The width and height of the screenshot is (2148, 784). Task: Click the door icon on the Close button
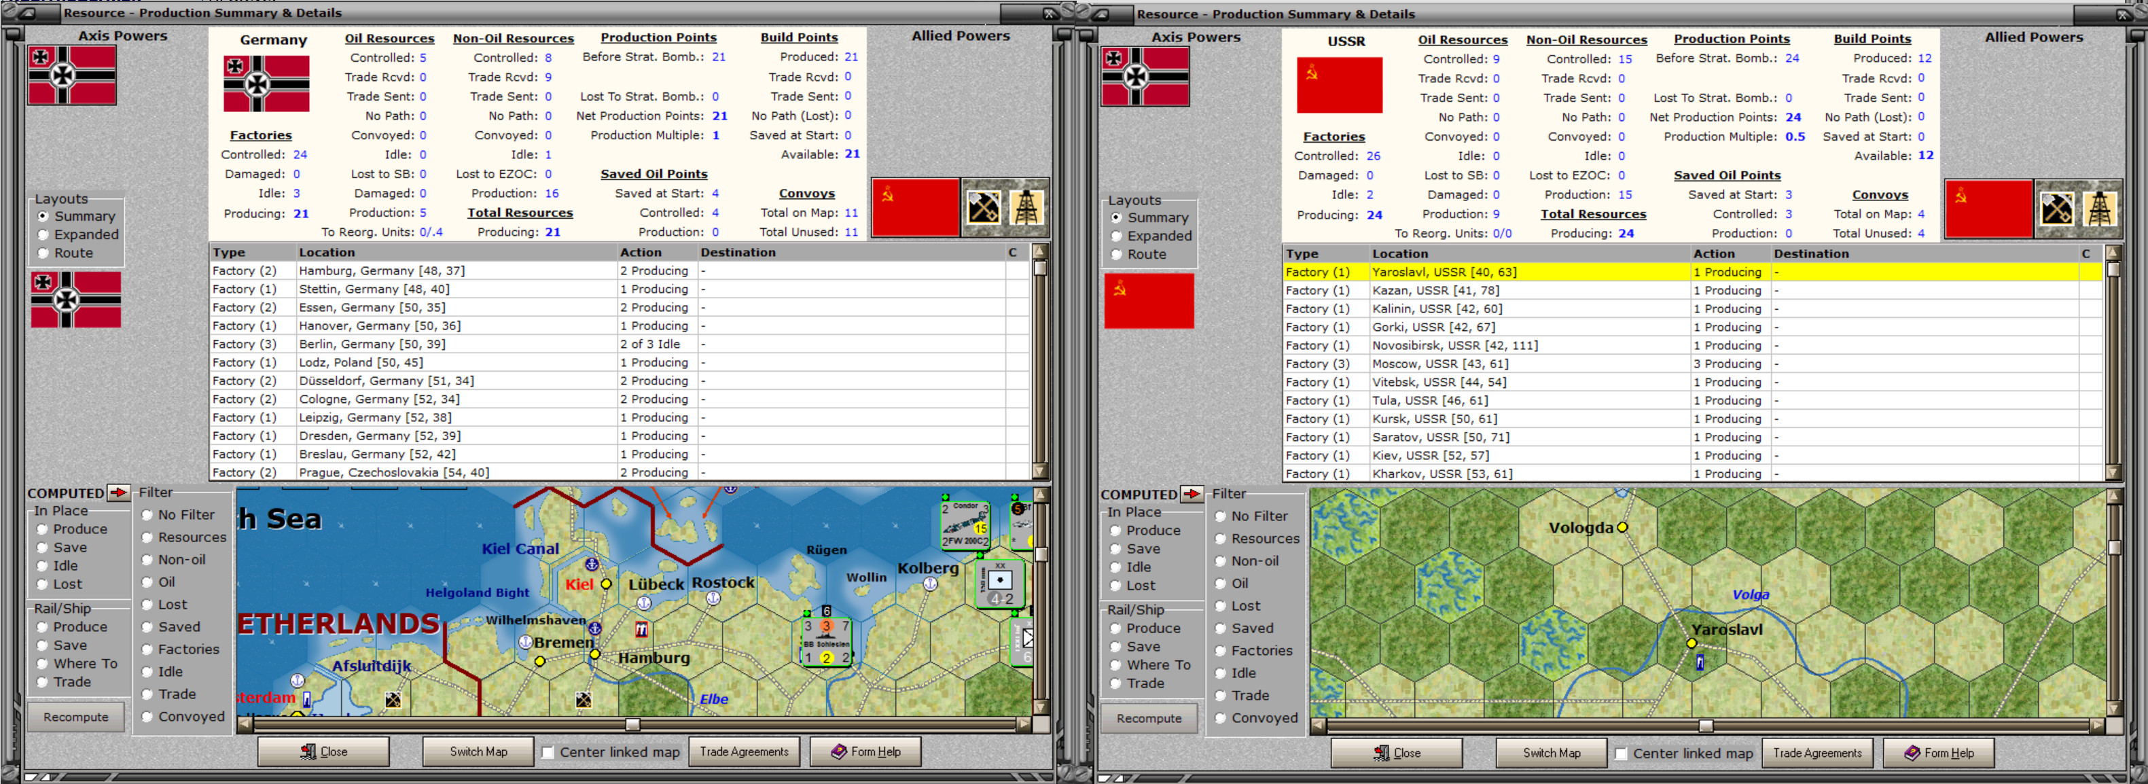pos(308,751)
